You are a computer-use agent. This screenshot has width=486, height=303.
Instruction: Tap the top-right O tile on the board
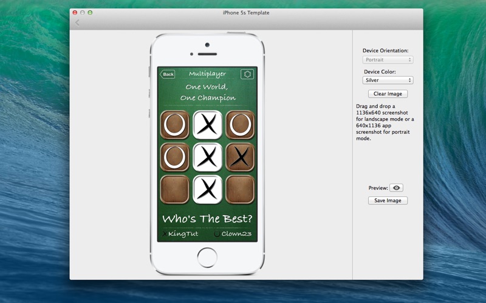point(240,125)
